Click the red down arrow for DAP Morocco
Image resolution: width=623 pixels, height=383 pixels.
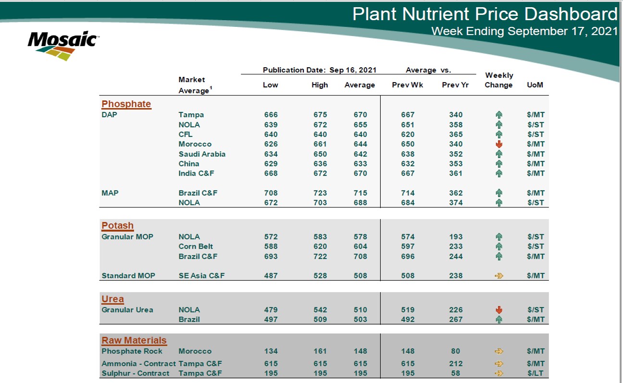click(x=499, y=144)
